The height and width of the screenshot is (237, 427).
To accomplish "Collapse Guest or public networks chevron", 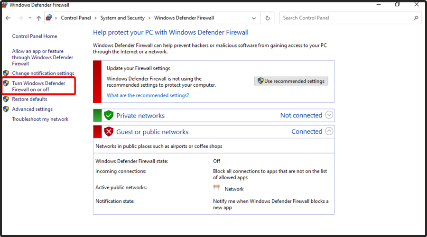I will click(x=329, y=131).
